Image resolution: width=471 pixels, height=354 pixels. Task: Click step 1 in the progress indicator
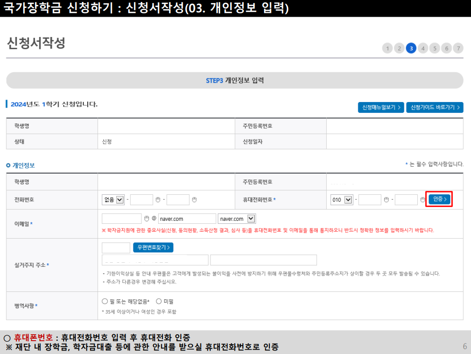(x=387, y=48)
